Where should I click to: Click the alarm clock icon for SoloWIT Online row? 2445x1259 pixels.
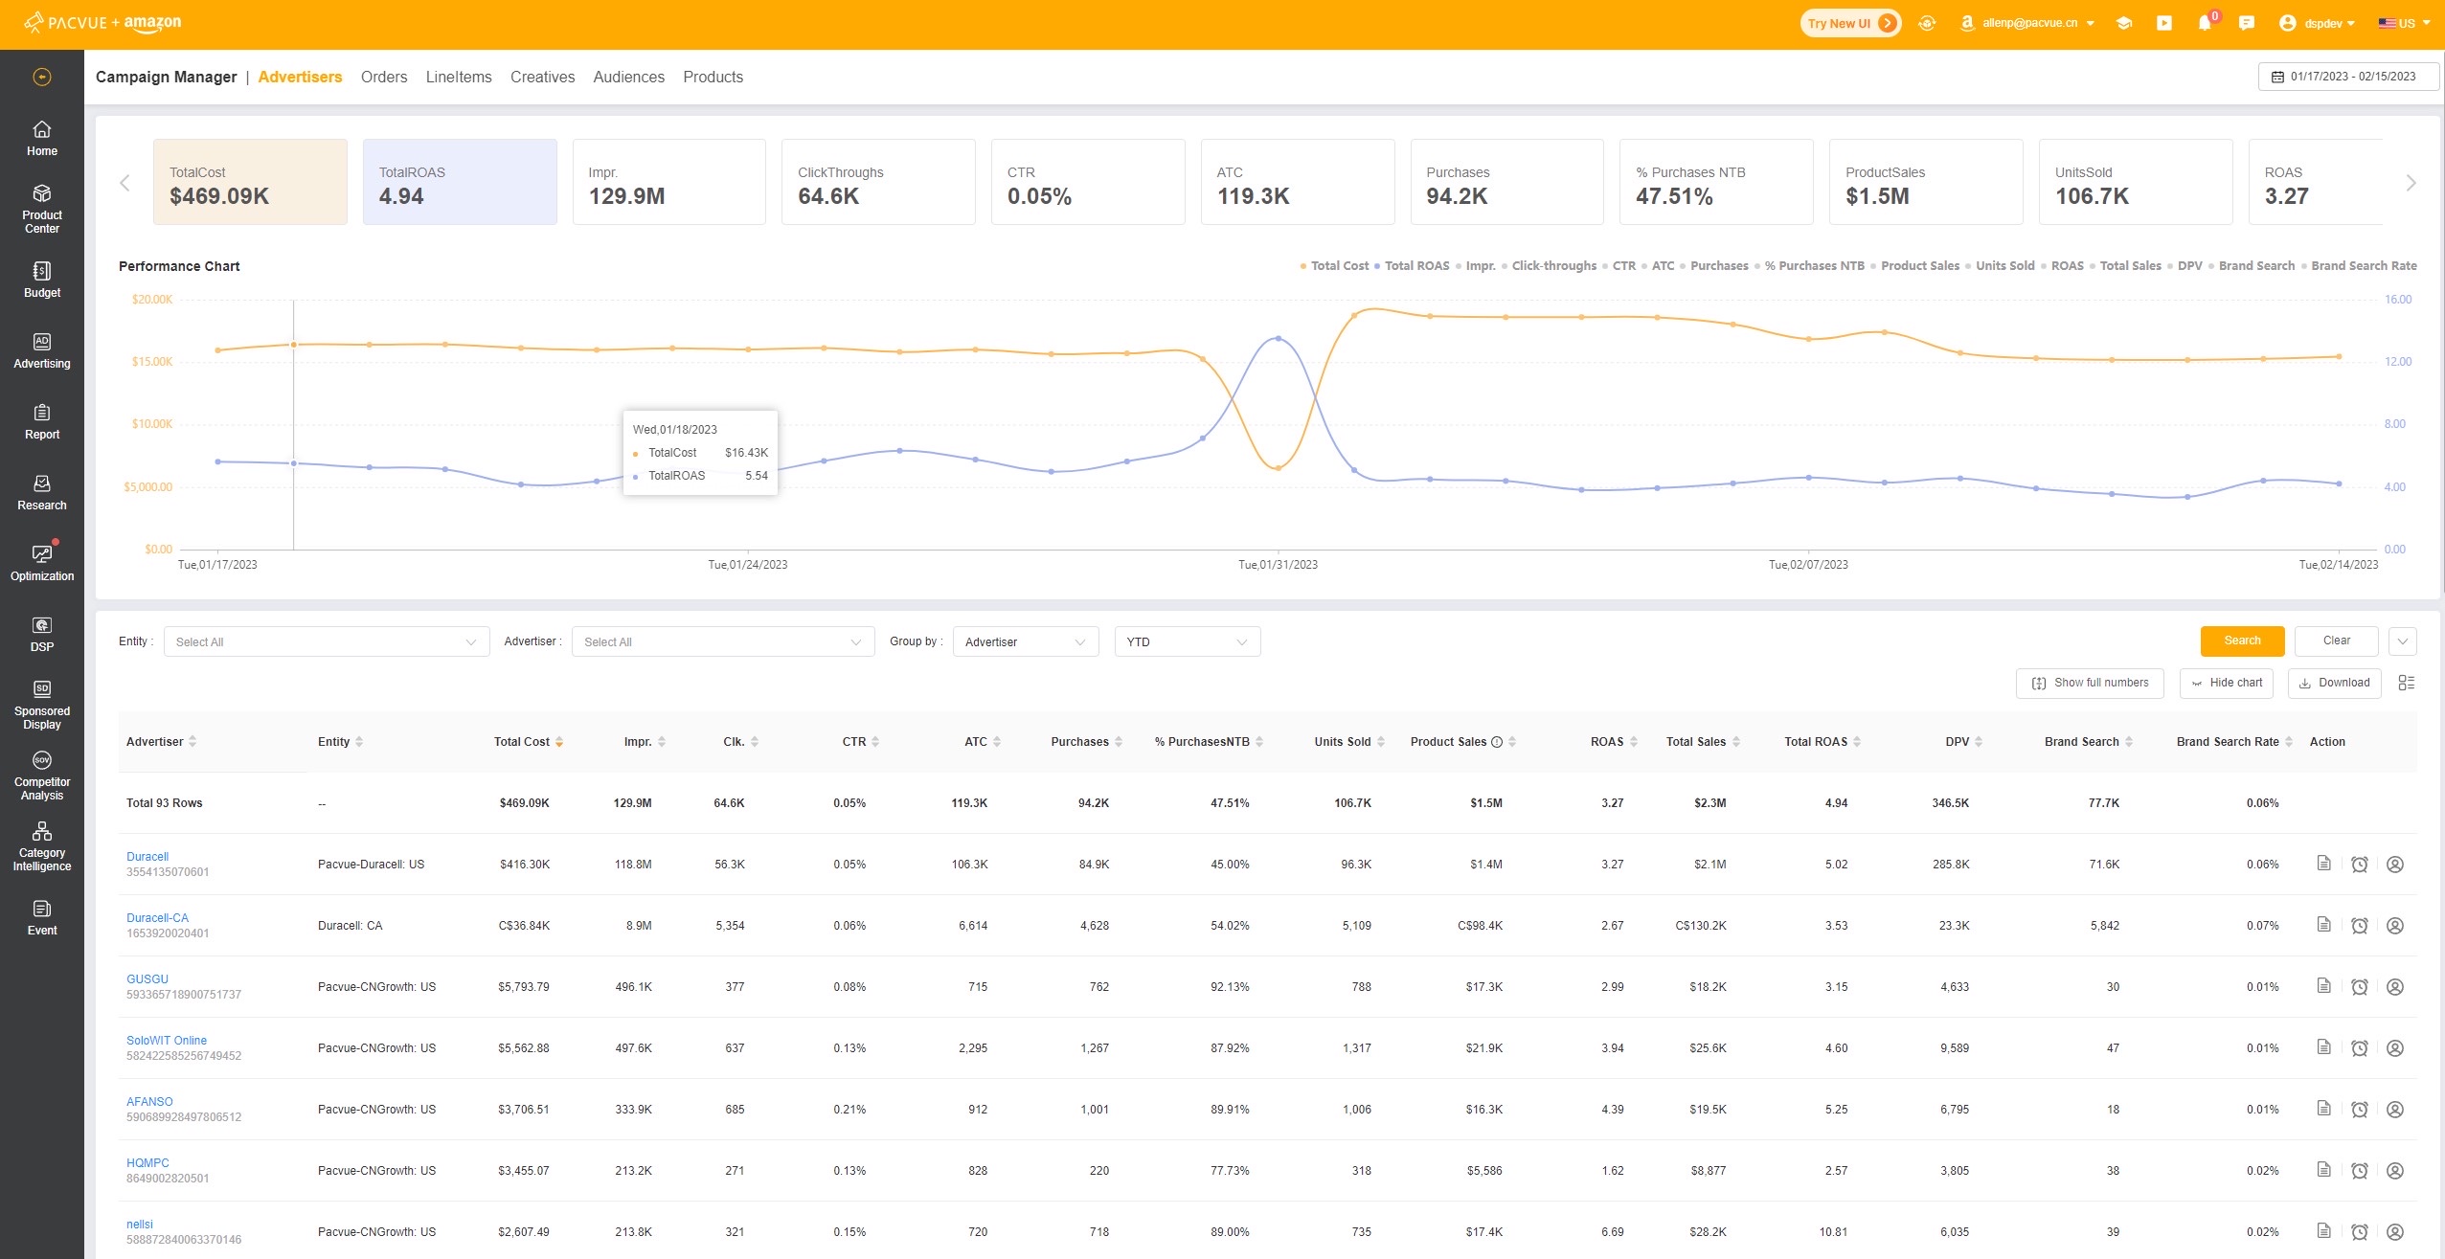2360,1048
